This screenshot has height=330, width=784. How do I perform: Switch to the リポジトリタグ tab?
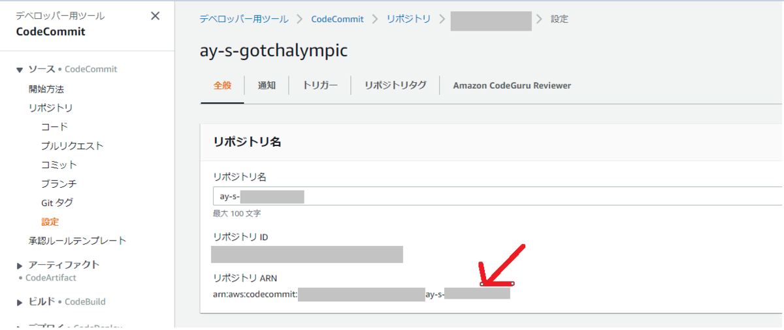click(x=395, y=85)
